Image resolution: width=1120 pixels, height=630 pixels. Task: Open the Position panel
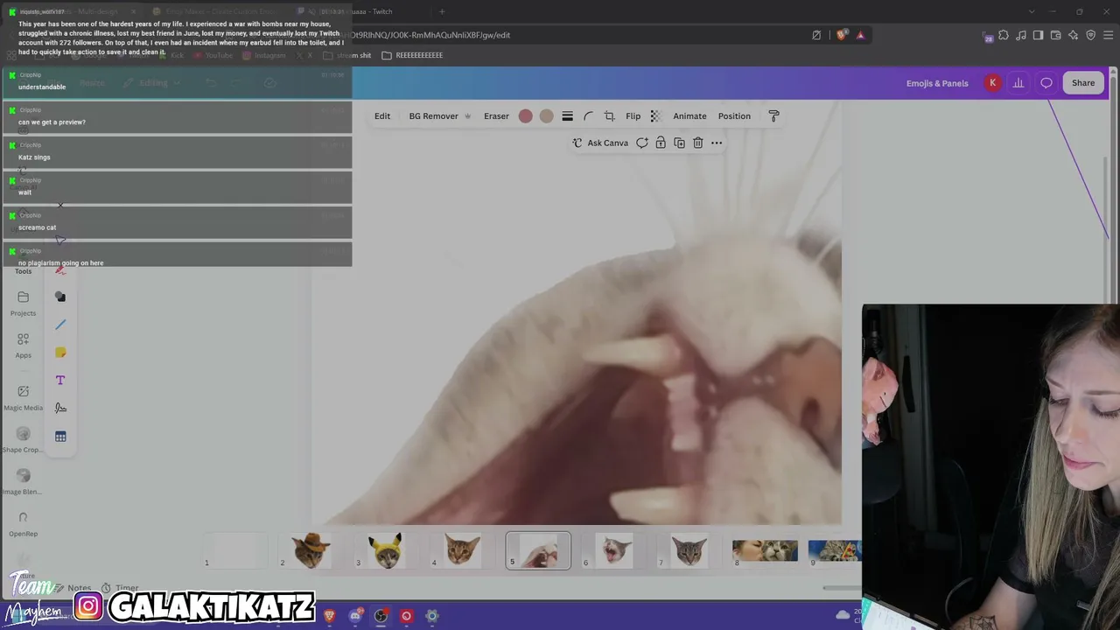[x=734, y=116]
